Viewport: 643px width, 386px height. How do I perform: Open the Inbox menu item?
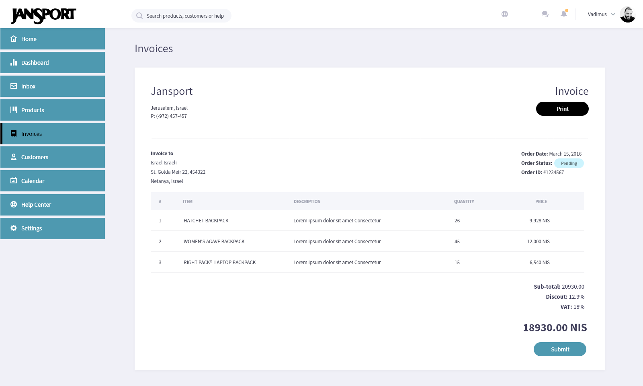pos(53,86)
